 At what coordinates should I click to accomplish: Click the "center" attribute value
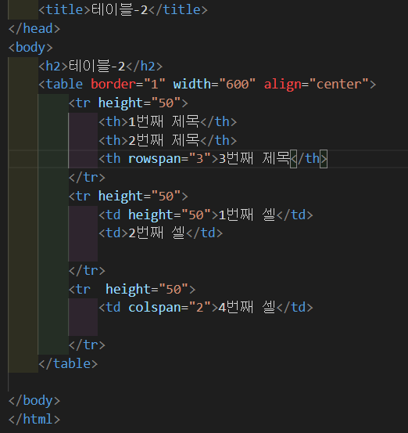pyautogui.click(x=338, y=85)
